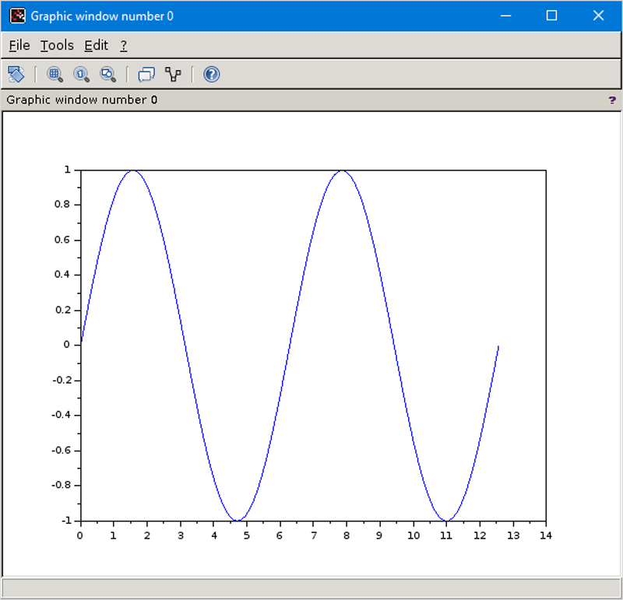Image resolution: width=623 pixels, height=600 pixels.
Task: Open the ? menu in the menu bar
Action: pos(123,45)
